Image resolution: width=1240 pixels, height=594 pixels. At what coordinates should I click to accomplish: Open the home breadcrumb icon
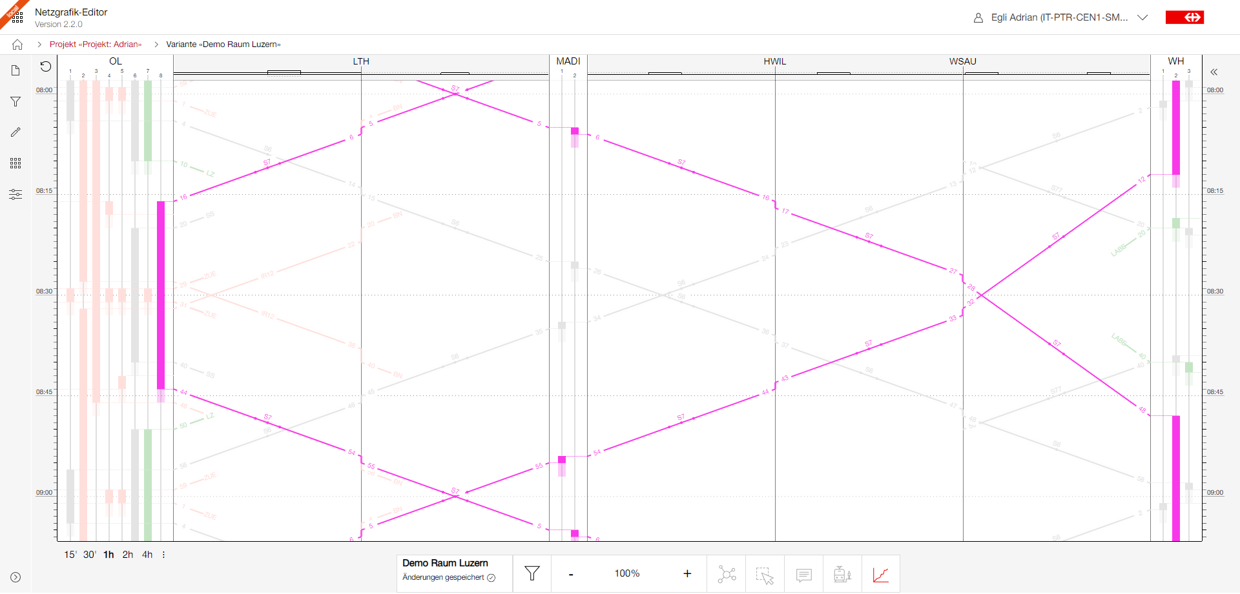point(17,45)
